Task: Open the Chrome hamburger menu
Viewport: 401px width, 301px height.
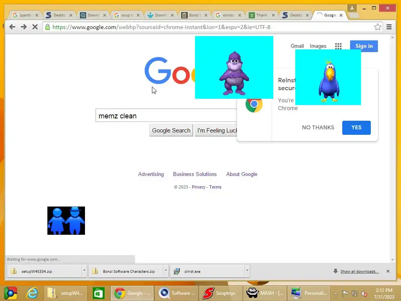Action: click(x=389, y=27)
